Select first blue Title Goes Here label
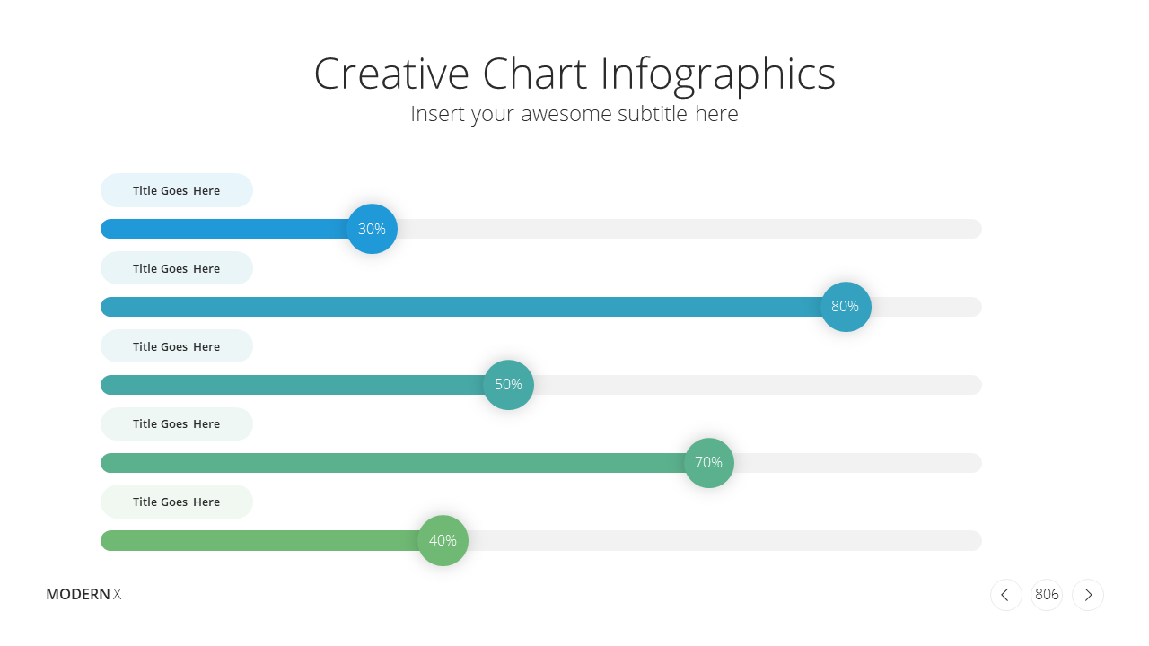The height and width of the screenshot is (646, 1149). [x=177, y=190]
